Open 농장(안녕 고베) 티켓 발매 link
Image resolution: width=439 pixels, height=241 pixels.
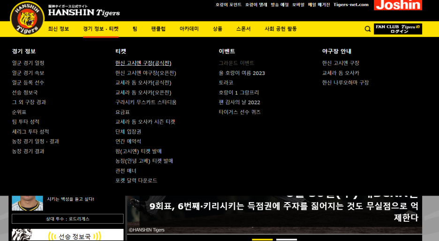(x=144, y=161)
